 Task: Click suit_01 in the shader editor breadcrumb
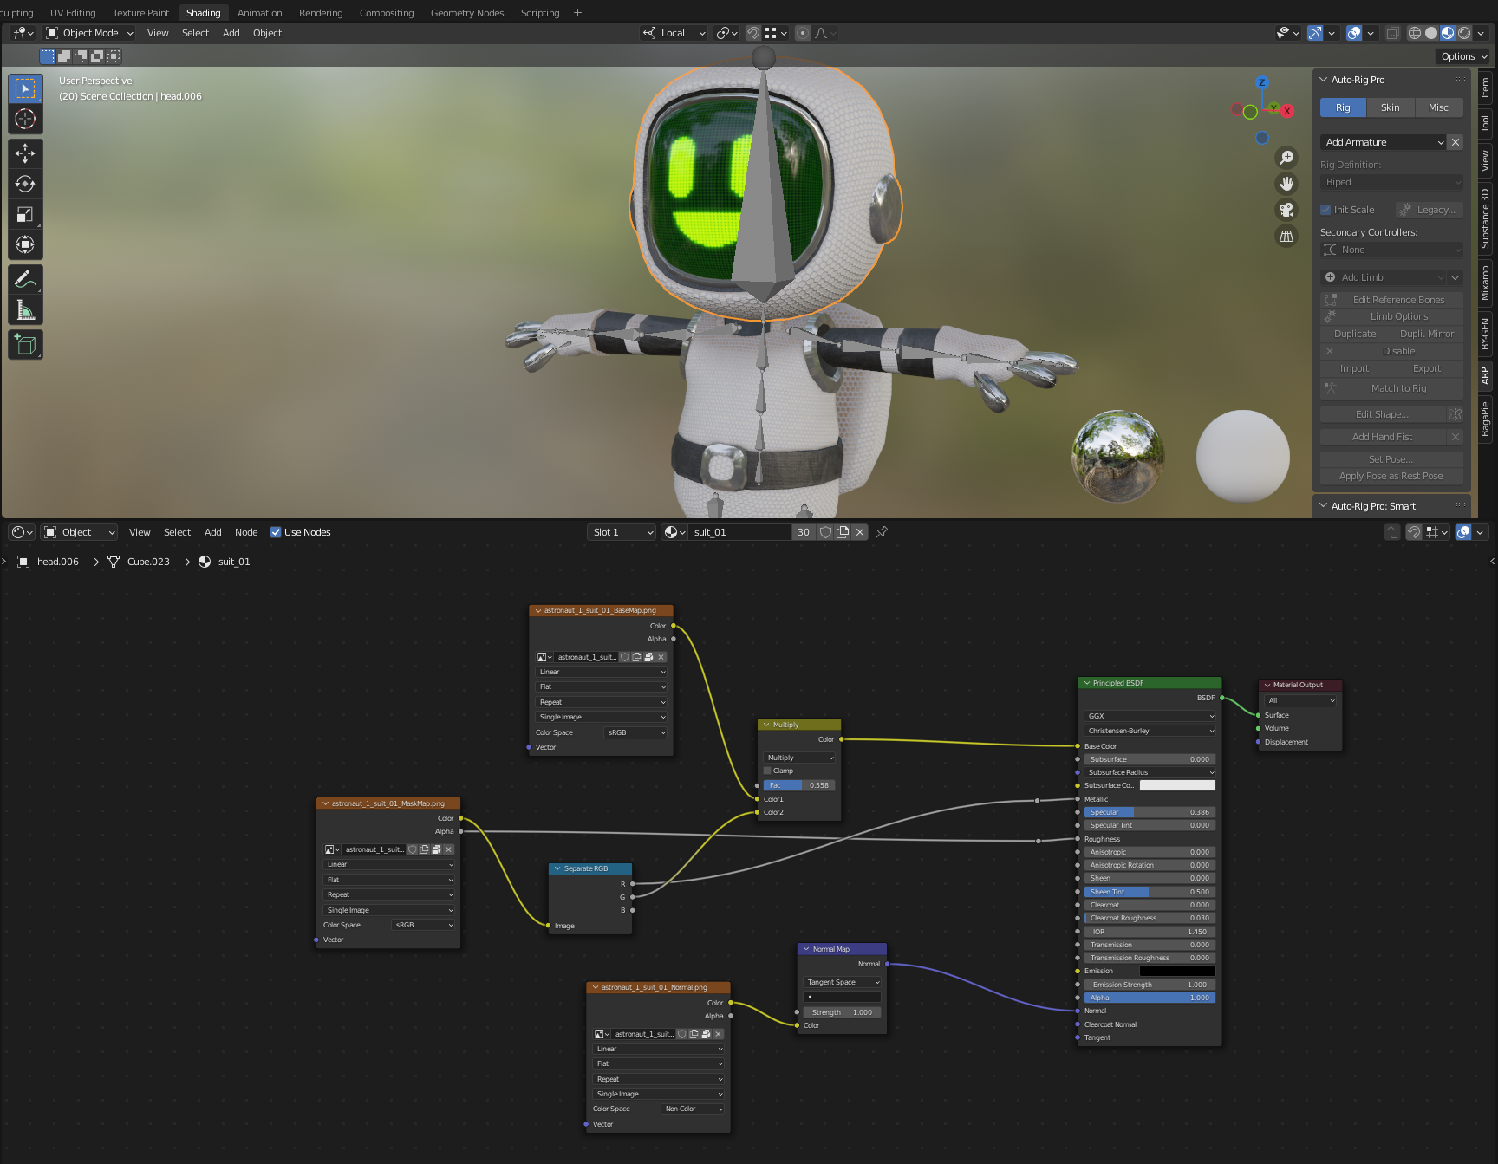(x=233, y=562)
